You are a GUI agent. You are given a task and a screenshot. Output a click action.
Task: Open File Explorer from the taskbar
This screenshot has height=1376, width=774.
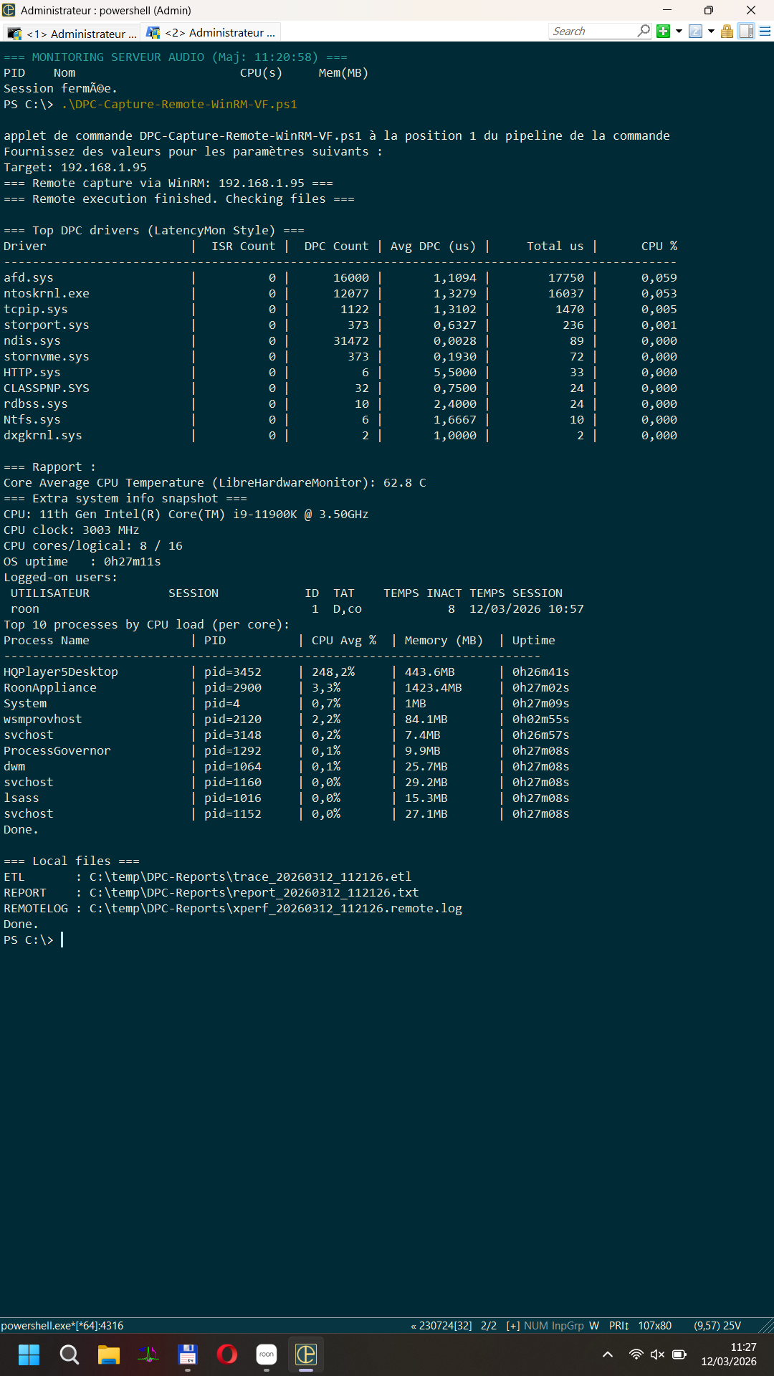click(x=109, y=1354)
